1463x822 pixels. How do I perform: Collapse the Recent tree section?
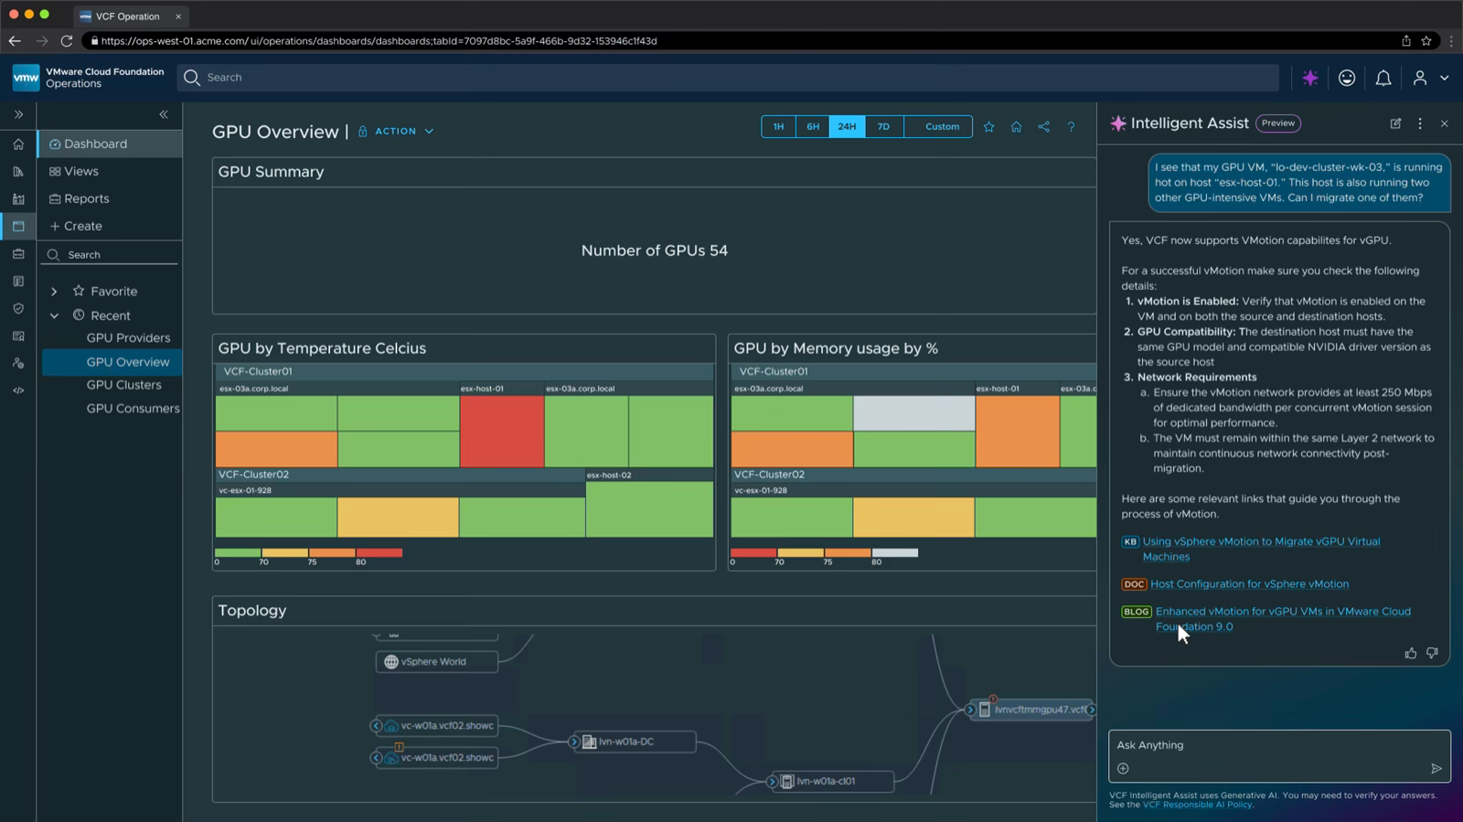[x=54, y=315]
